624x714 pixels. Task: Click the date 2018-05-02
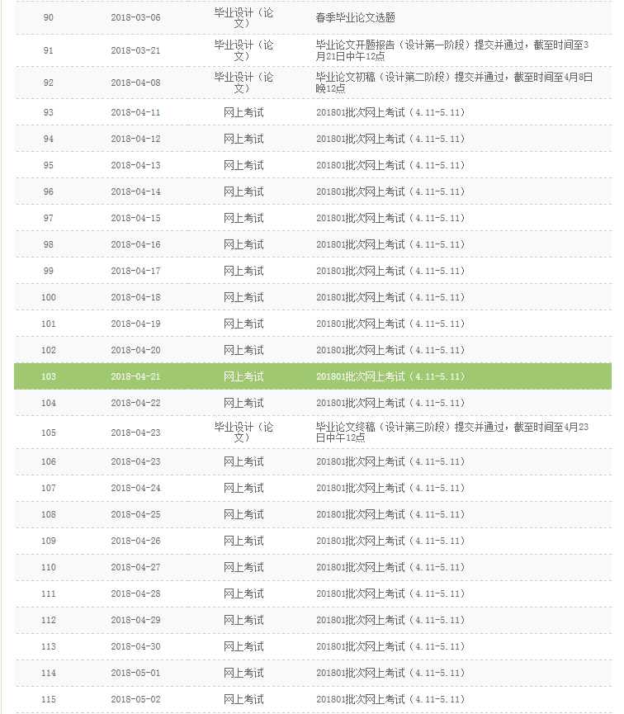135,699
